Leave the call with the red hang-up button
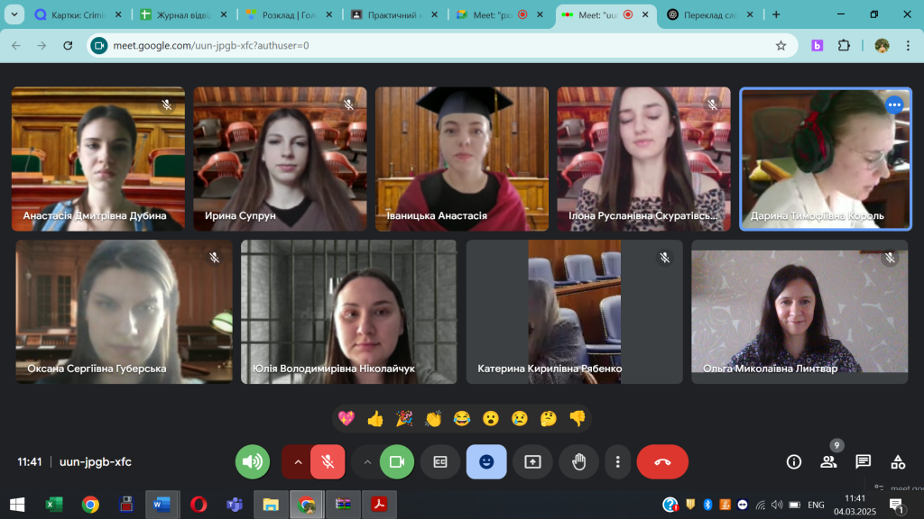Image resolution: width=924 pixels, height=519 pixels. (662, 462)
